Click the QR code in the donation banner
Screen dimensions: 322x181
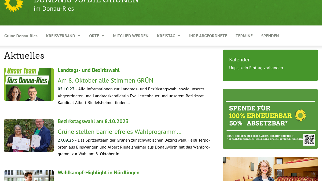point(309,140)
